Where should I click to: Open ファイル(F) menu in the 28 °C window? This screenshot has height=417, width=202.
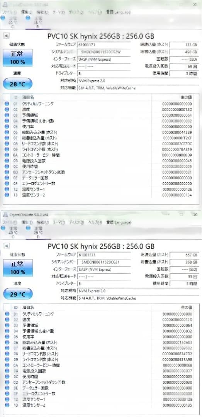(10, 12)
